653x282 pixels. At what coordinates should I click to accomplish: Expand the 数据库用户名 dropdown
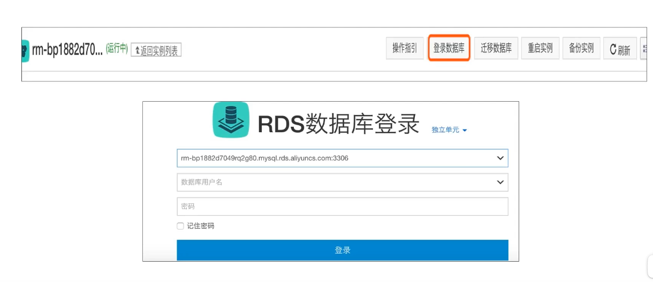pyautogui.click(x=500, y=182)
